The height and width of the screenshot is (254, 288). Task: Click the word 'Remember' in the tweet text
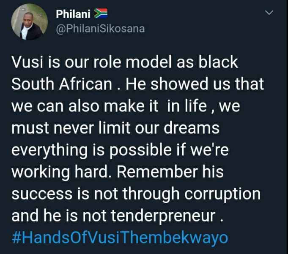click(x=157, y=172)
